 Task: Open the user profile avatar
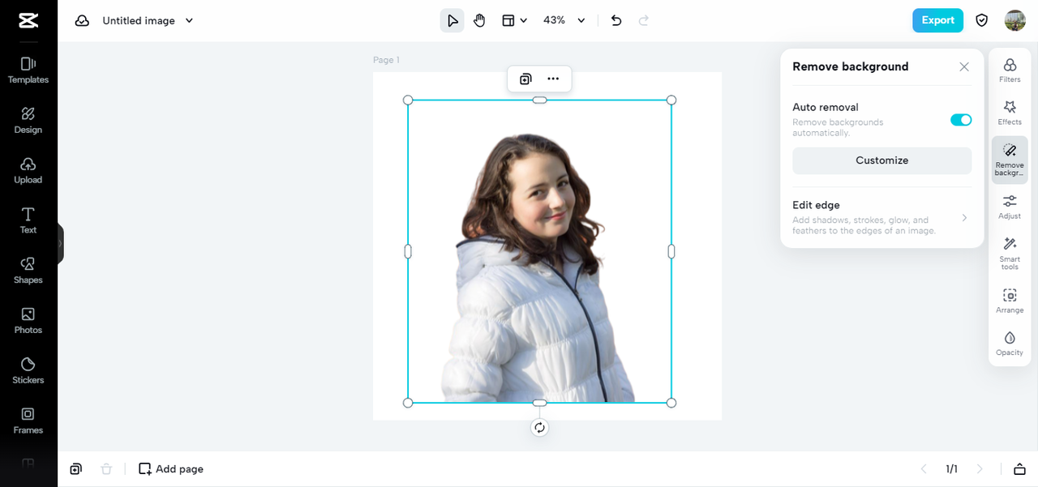click(1014, 20)
